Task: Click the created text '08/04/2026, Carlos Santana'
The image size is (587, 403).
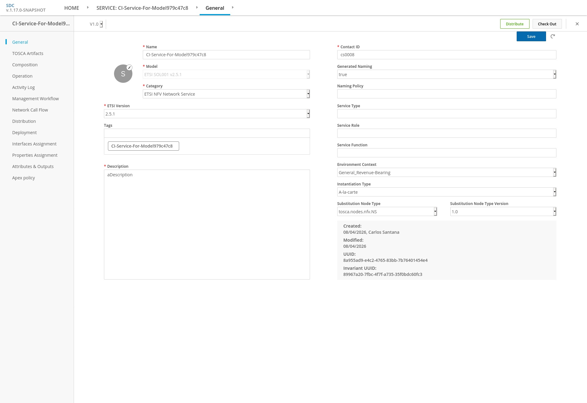Action: click(371, 232)
